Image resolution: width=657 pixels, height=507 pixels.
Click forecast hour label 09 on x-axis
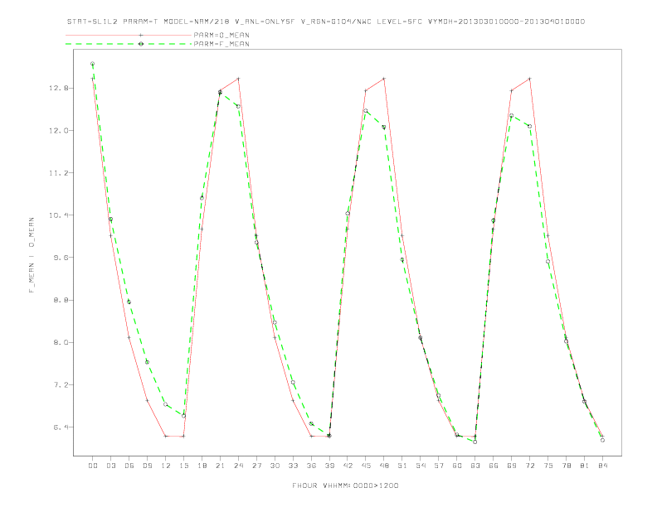147,466
